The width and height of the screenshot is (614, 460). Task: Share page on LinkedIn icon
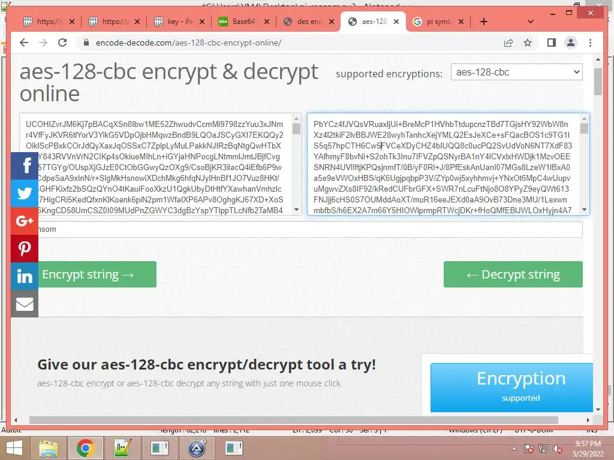click(24, 276)
